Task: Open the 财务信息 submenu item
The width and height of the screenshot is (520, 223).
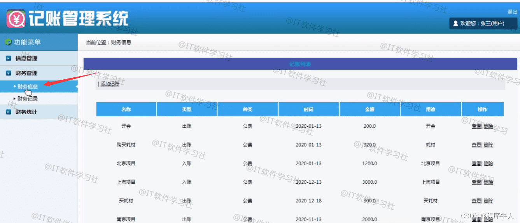Action: [x=27, y=87]
